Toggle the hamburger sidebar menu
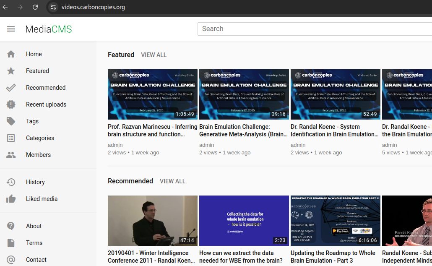This screenshot has height=266, width=432. pyautogui.click(x=11, y=29)
